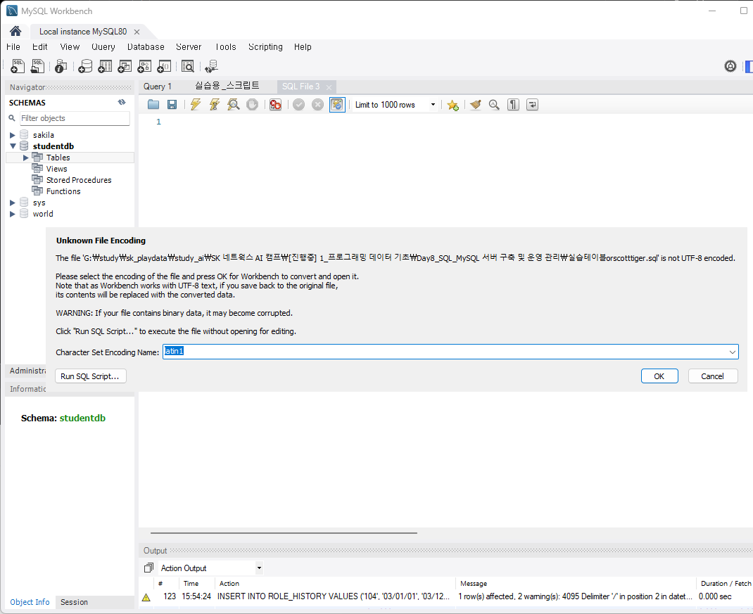Viewport: 753px width, 614px height.
Task: Toggle stop script on error icon
Action: click(x=275, y=105)
